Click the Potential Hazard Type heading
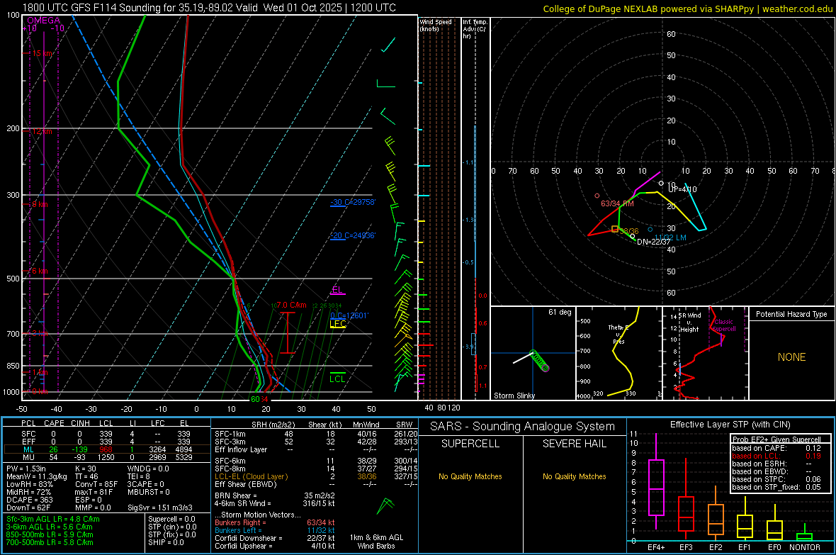 click(x=791, y=314)
